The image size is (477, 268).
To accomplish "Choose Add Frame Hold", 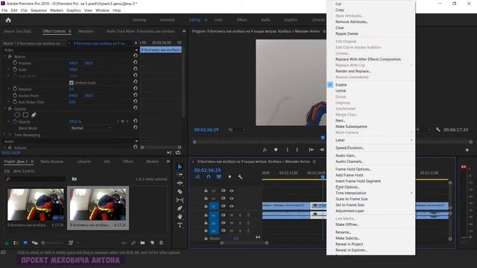I will point(350,175).
